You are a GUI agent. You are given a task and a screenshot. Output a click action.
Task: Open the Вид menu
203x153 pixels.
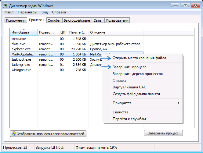45,12
